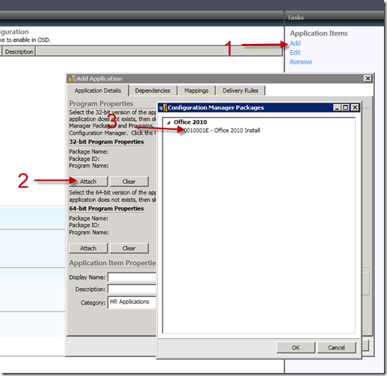Image resolution: width=387 pixels, height=376 pixels.
Task: Click Attach under 64-bit Program Properties
Action: click(88, 248)
